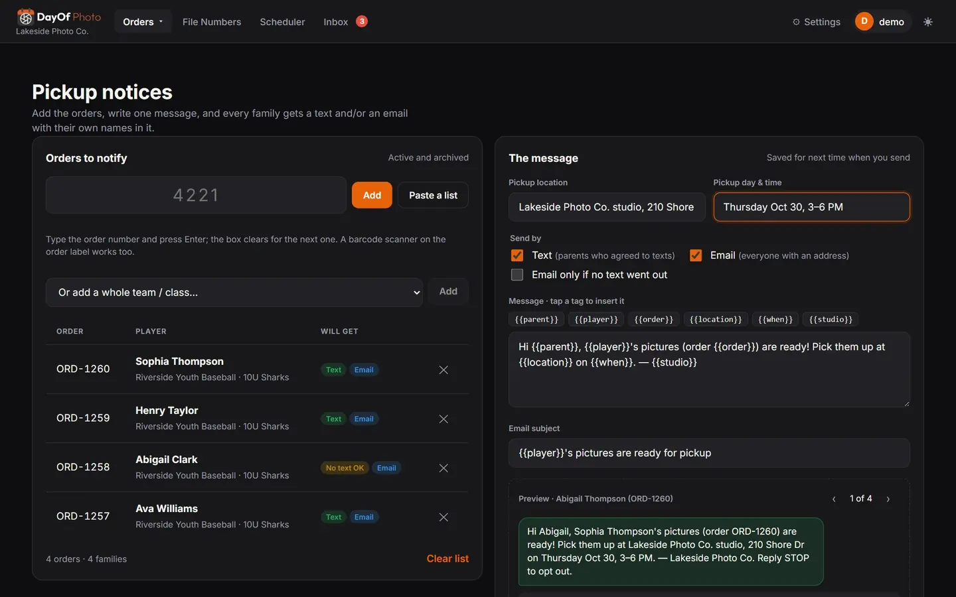This screenshot has width=956, height=597.
Task: Click the green message preview bubble
Action: point(671,551)
